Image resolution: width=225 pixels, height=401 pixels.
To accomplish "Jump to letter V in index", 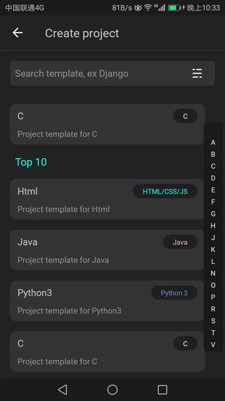I will click(x=213, y=345).
